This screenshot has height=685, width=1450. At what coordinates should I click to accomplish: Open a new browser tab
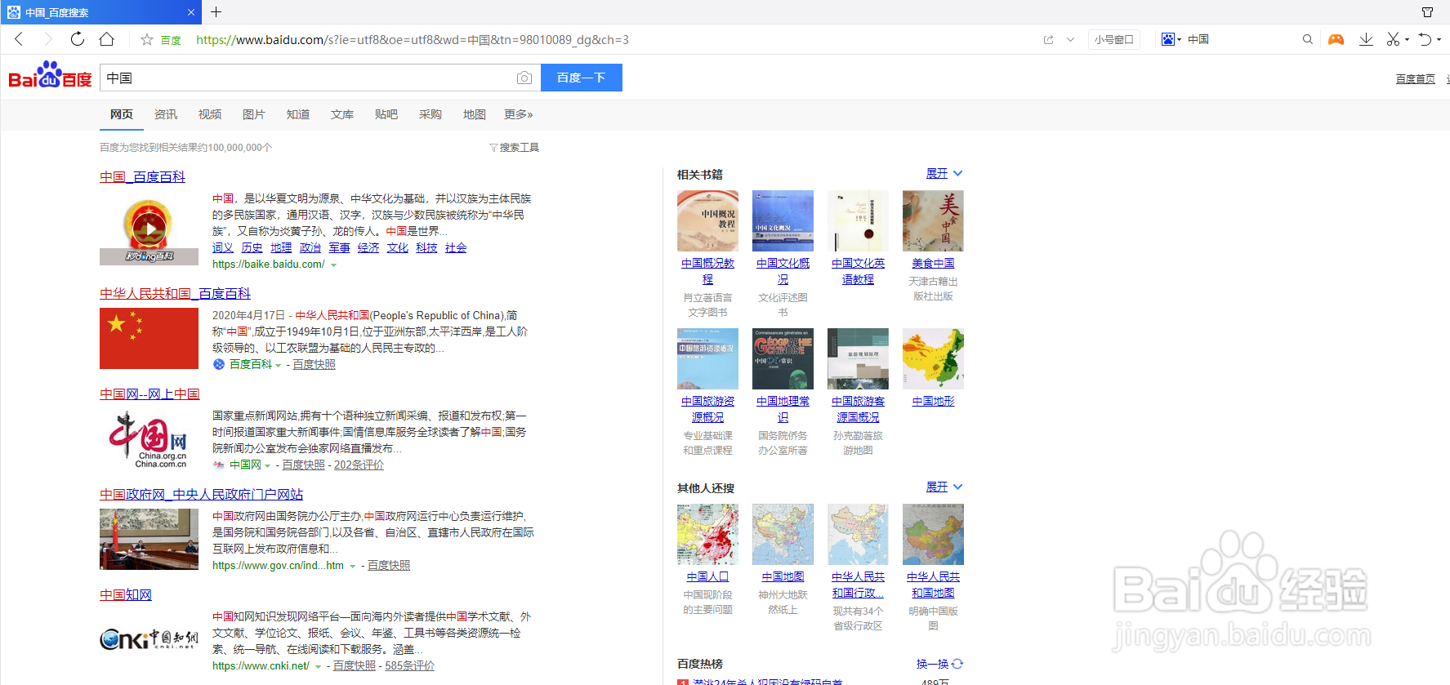pos(216,12)
